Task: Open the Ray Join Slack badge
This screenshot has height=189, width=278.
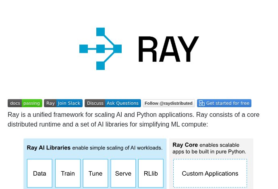Action: point(63,103)
